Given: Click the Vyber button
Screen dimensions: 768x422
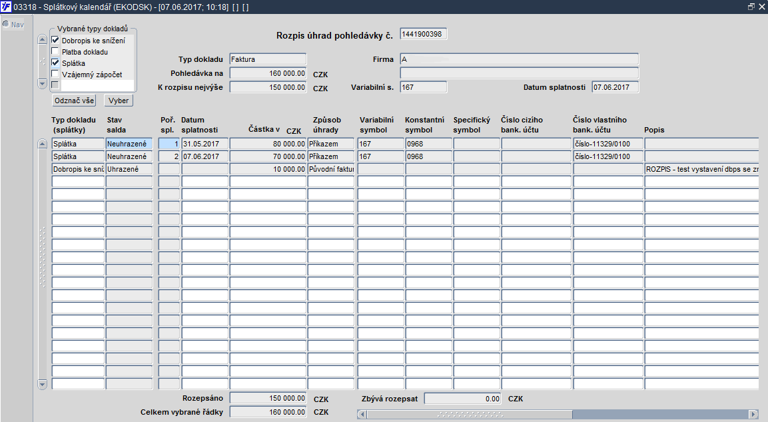Looking at the screenshot, I should [x=119, y=101].
